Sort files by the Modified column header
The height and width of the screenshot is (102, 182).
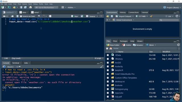(x=171, y=52)
